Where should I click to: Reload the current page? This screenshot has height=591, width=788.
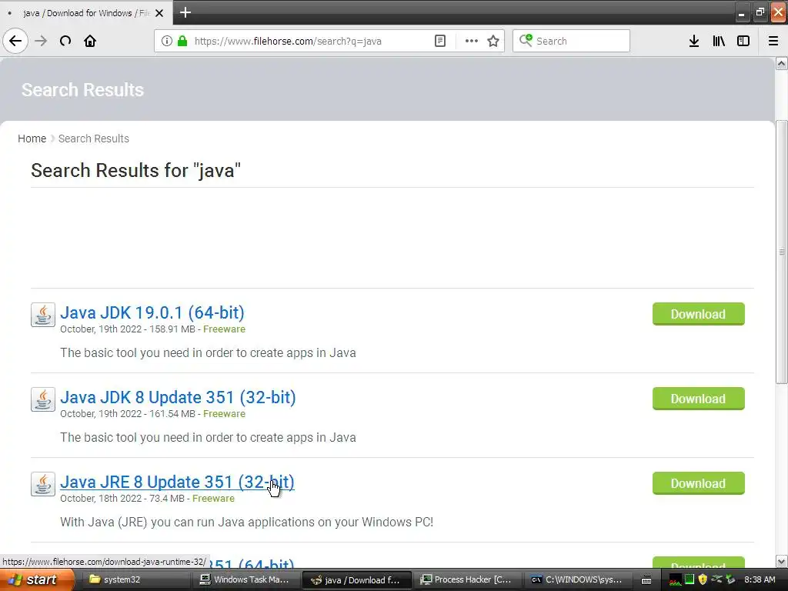pos(65,41)
